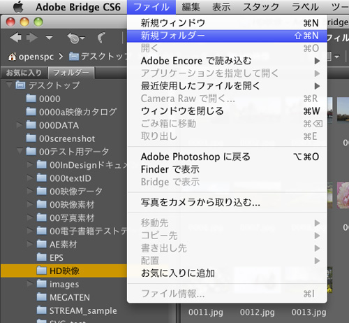
Task: Switch to the フォルダー tab
Action: (x=71, y=73)
